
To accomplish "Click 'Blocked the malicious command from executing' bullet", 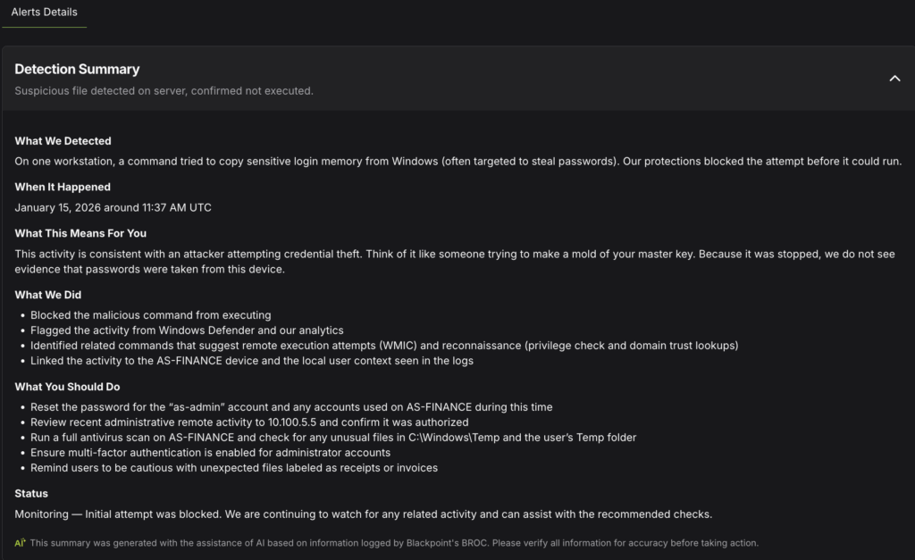I will 150,315.
